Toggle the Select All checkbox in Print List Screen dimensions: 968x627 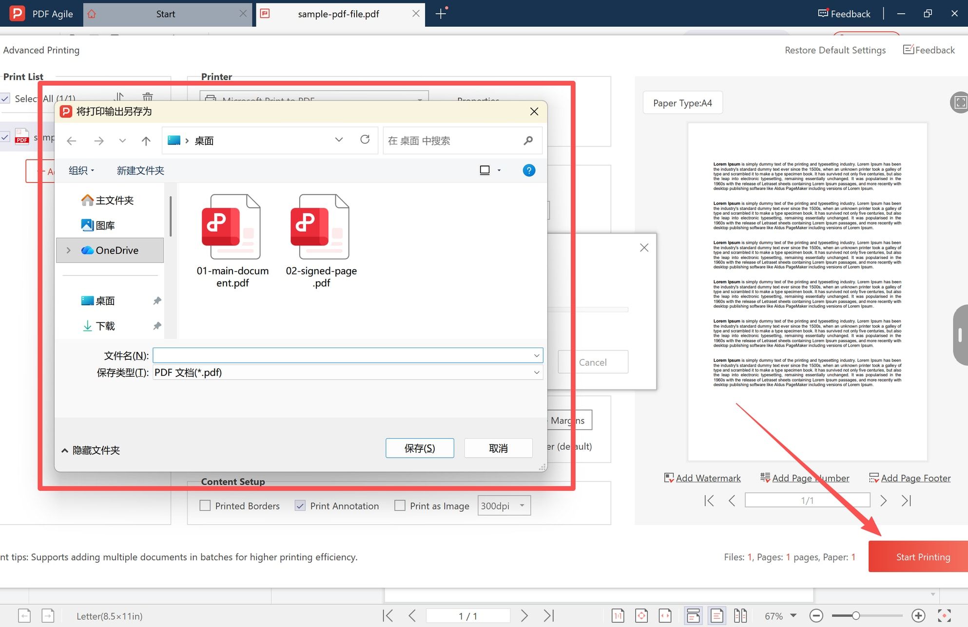5,98
